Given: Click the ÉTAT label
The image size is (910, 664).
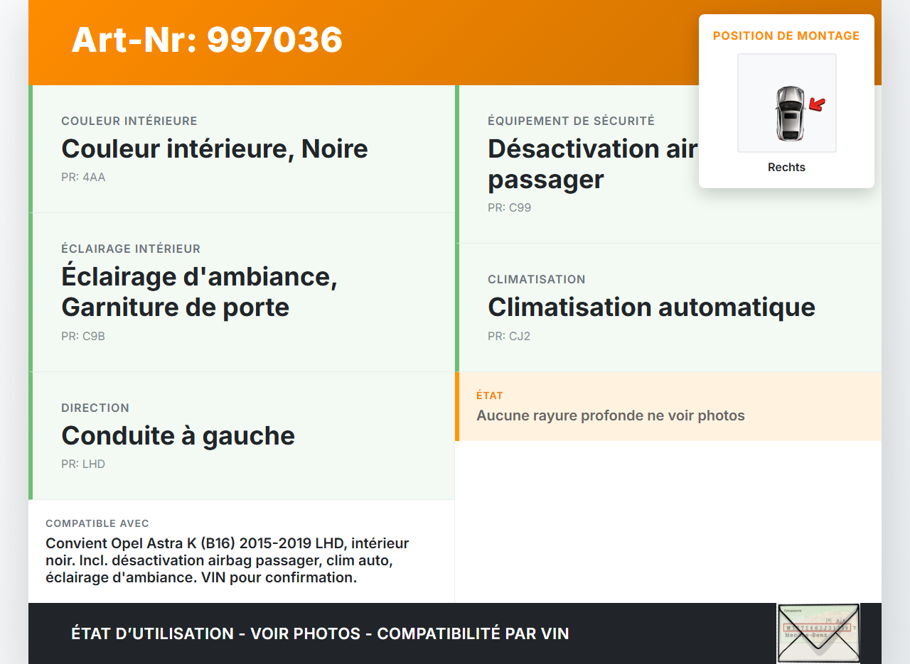Looking at the screenshot, I should coord(490,396).
